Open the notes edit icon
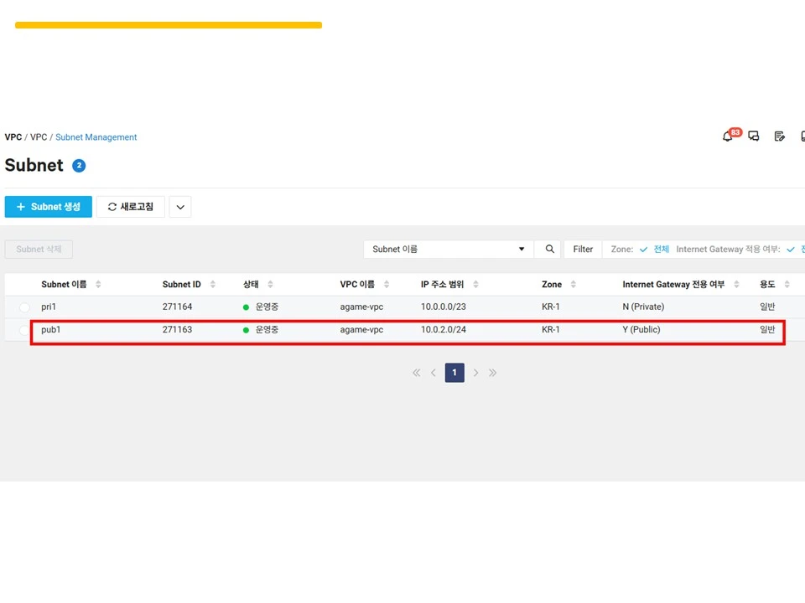This screenshot has width=805, height=603. 779,136
